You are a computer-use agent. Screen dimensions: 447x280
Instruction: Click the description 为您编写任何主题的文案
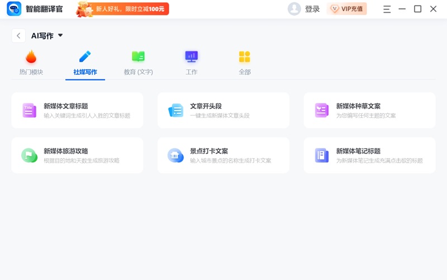click(x=366, y=116)
